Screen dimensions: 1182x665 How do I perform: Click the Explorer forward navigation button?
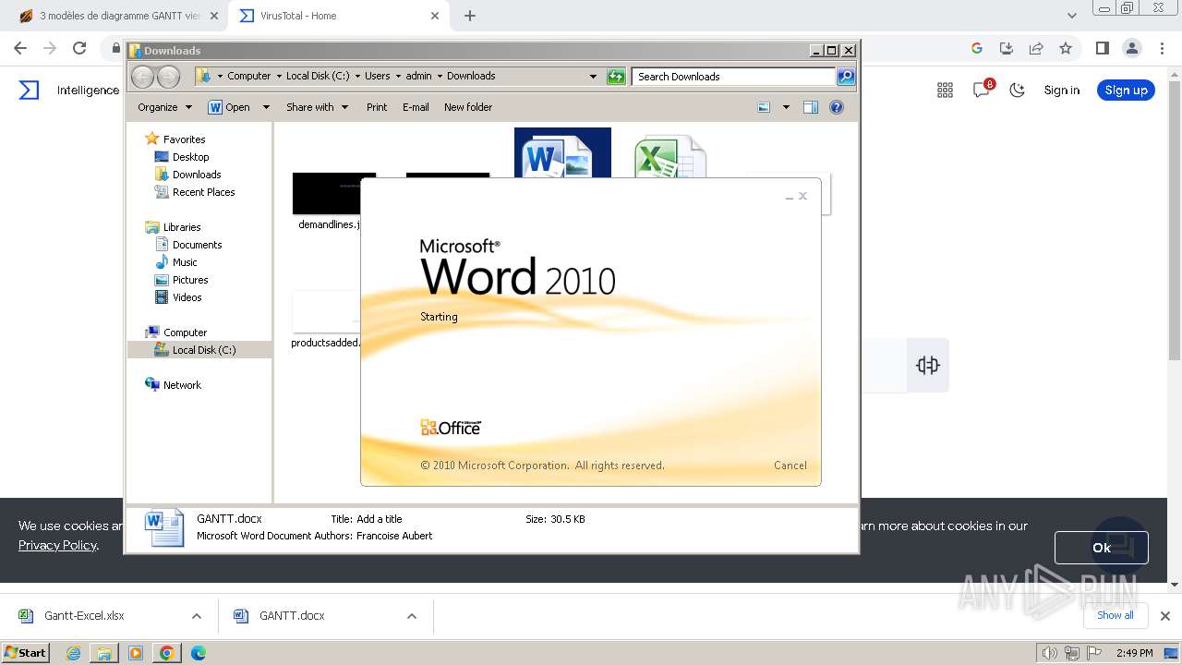tap(168, 77)
